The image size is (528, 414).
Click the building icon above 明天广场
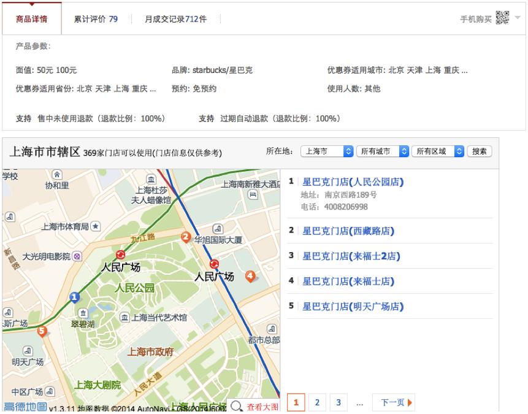tap(28, 351)
